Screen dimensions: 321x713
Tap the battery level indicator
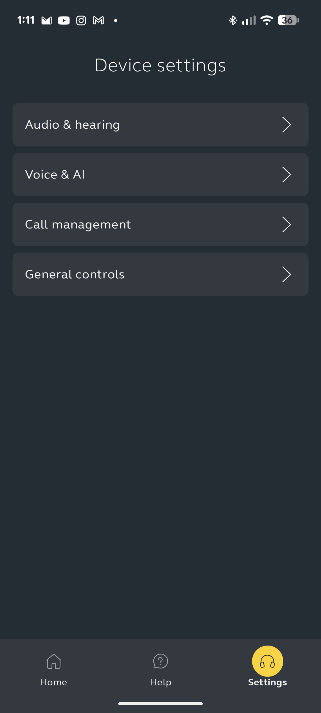click(288, 20)
